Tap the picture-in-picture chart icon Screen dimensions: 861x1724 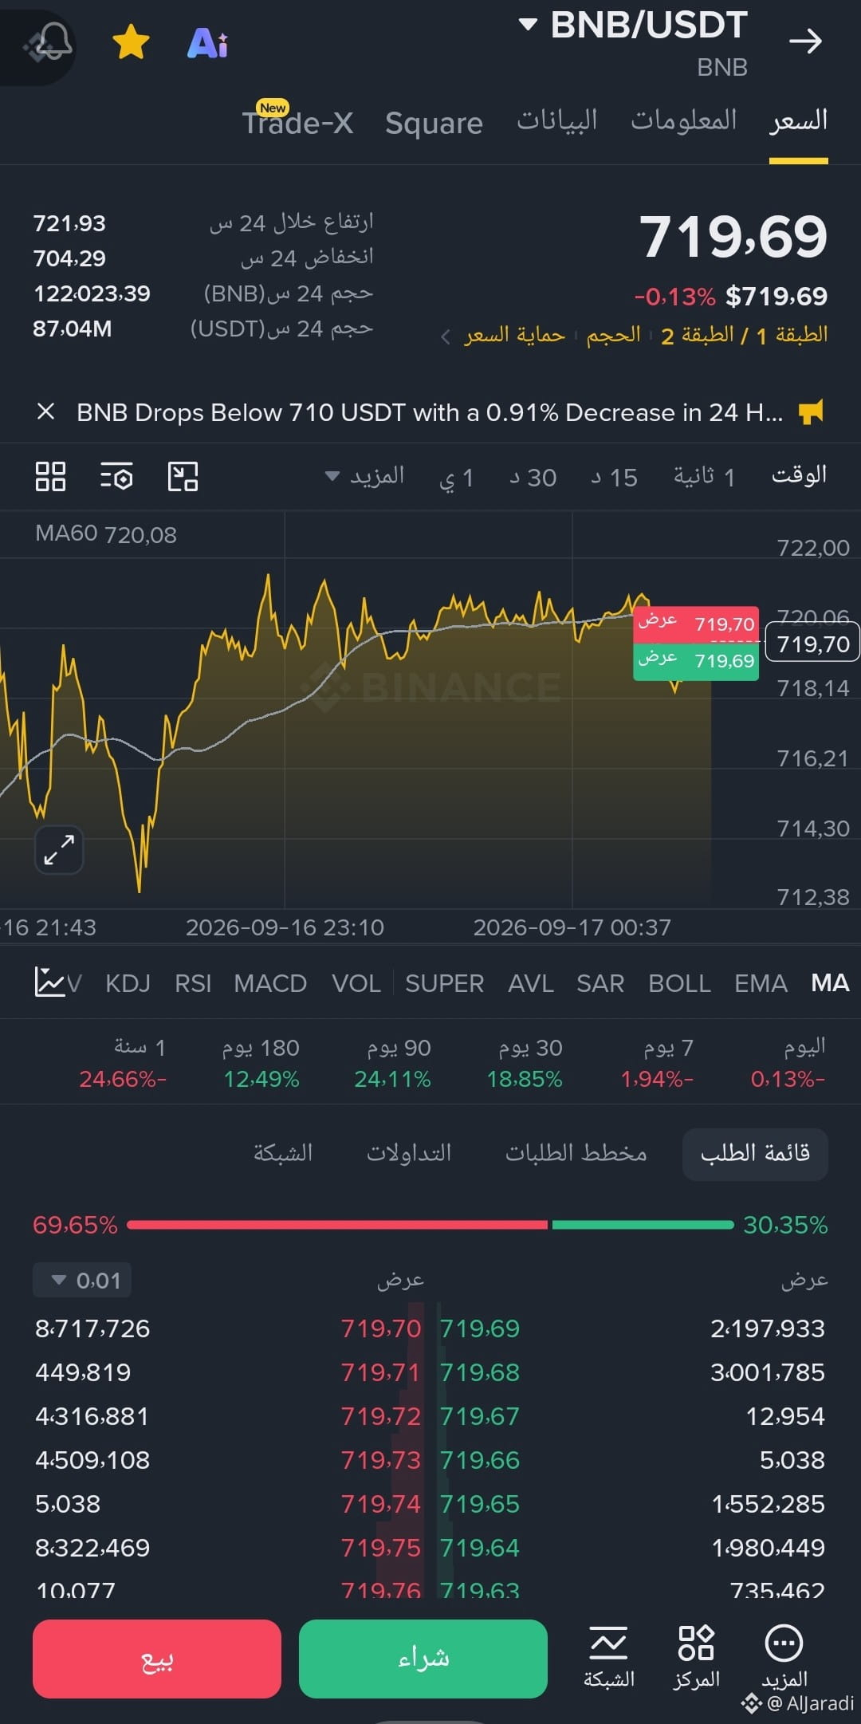pos(183,476)
